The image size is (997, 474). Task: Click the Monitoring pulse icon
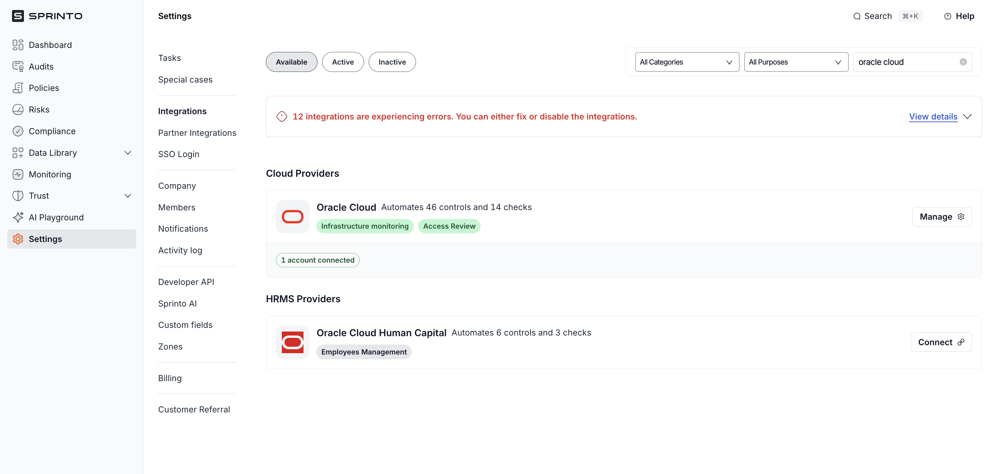pyautogui.click(x=18, y=174)
